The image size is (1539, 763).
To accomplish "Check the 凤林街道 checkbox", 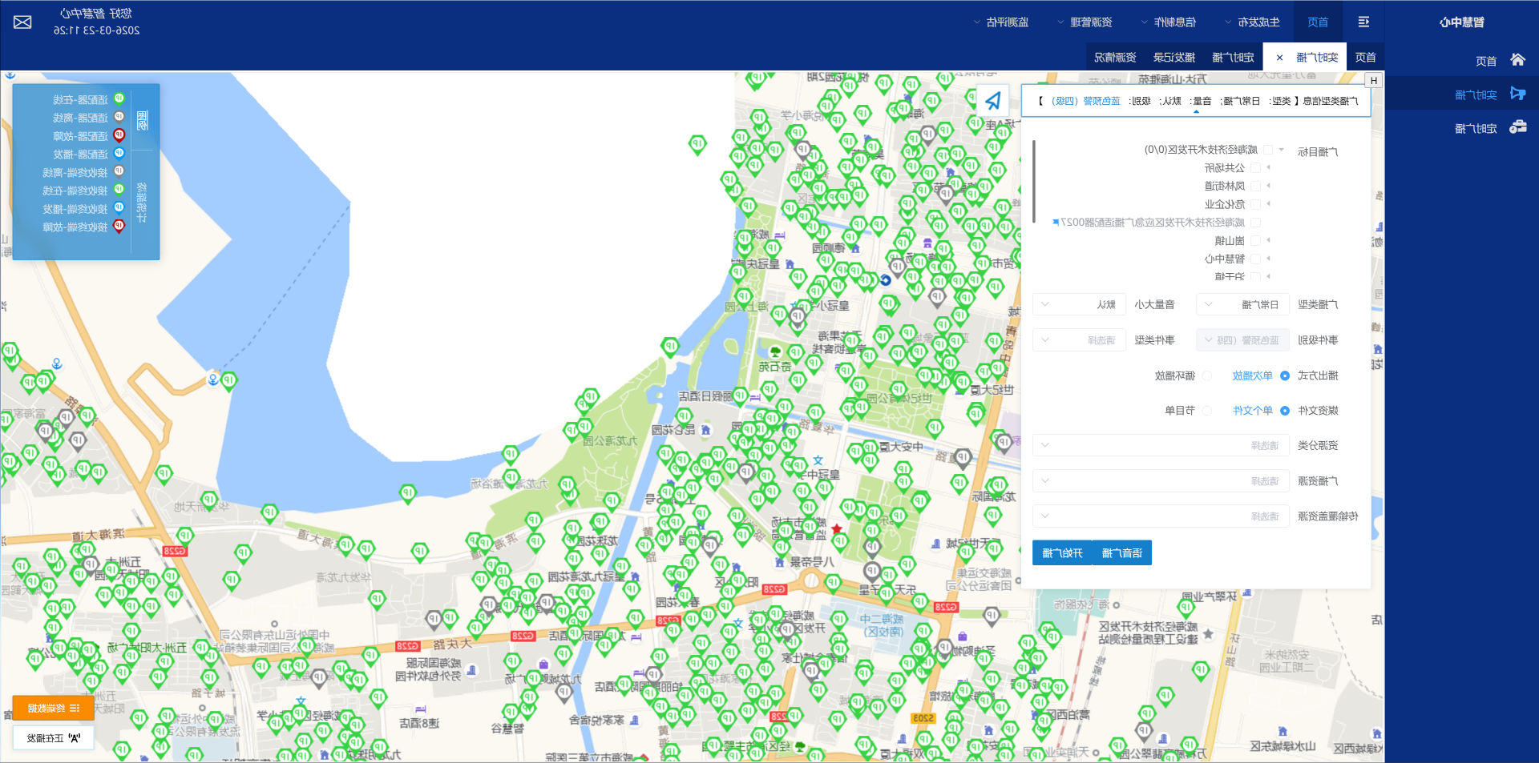I will (x=1256, y=186).
